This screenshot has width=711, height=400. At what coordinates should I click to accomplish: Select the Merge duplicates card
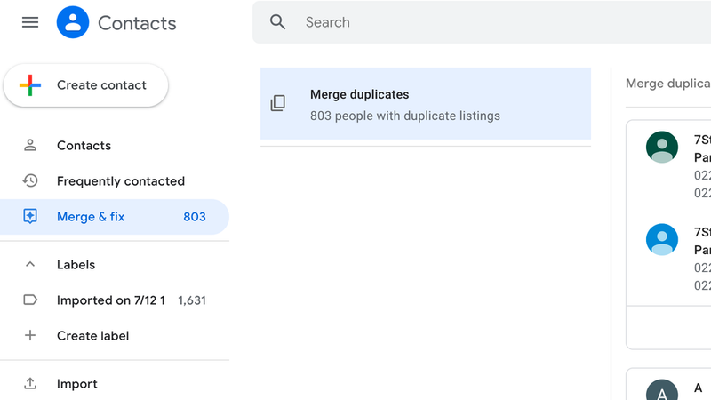pyautogui.click(x=425, y=104)
